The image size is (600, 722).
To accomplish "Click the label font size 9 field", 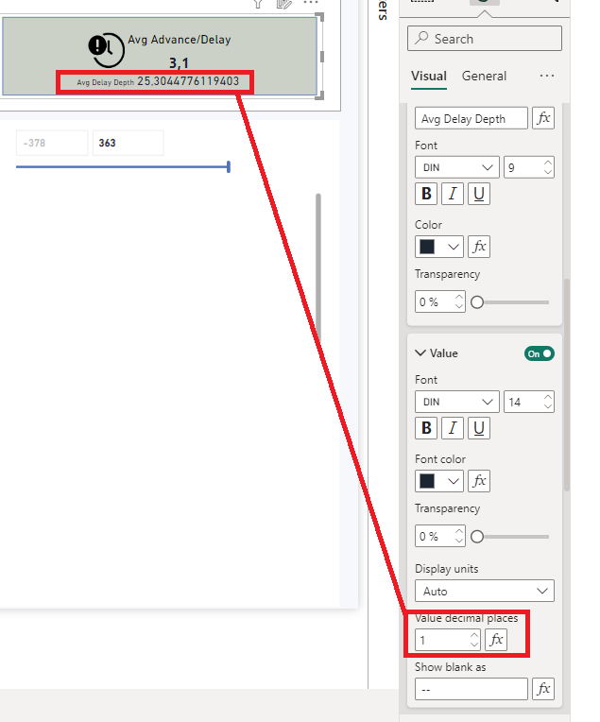I will tap(528, 167).
